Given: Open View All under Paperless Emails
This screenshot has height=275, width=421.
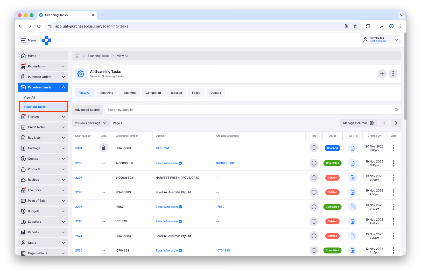Looking at the screenshot, I should (29, 98).
